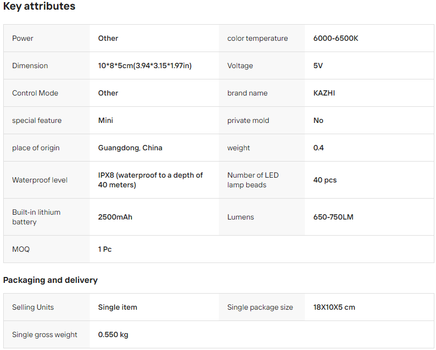Click the 18X10X5 cm package size value
Viewport: 436px width, 350px height.
[x=334, y=307]
